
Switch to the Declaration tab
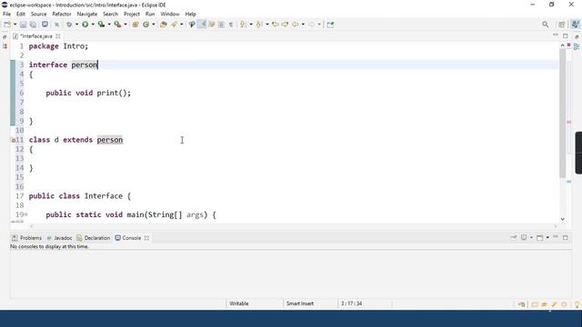point(94,238)
